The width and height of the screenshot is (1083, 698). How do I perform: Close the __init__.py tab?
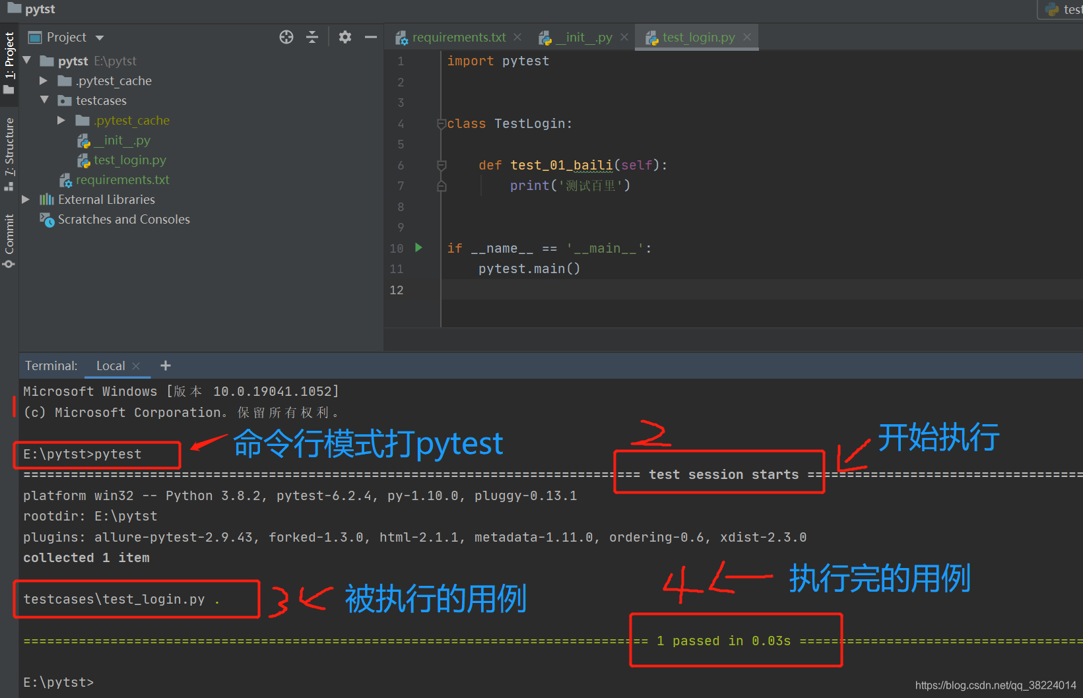point(624,37)
